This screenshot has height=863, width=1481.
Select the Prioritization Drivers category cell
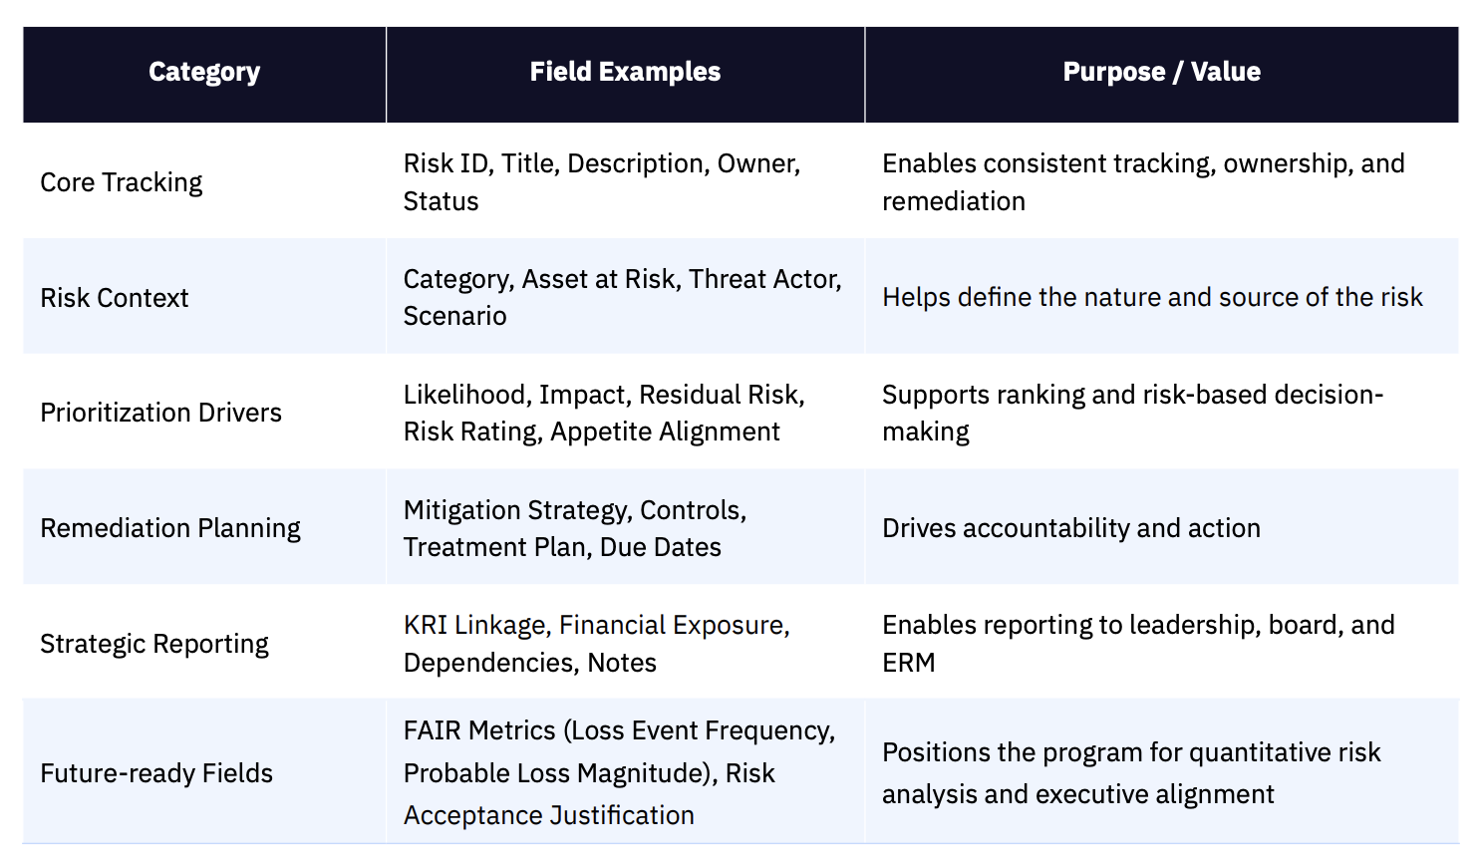161,413
